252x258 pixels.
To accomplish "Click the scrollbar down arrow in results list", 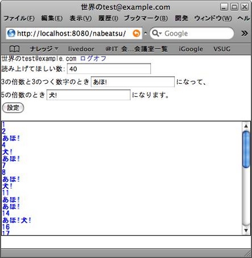I will (x=246, y=230).
